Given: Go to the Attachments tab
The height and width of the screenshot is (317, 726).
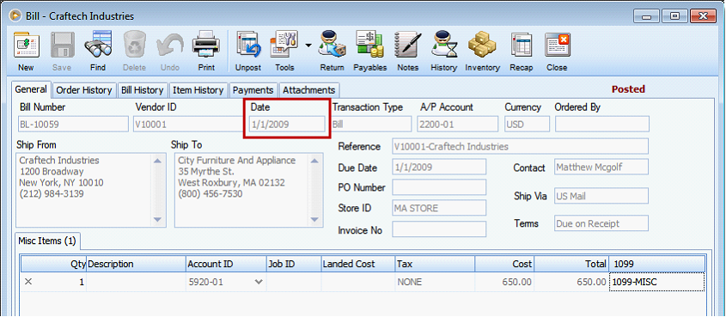Looking at the screenshot, I should [x=308, y=90].
